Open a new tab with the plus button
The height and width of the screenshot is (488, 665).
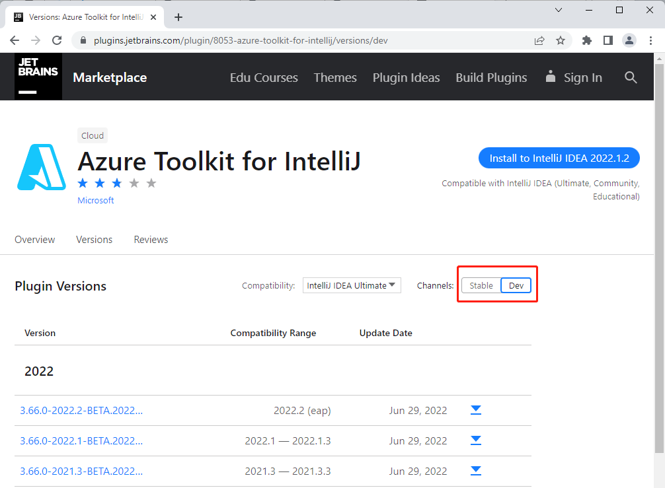[178, 17]
